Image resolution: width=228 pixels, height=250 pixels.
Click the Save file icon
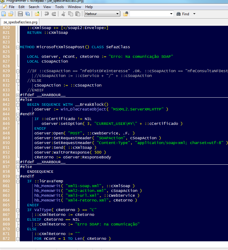(20, 14)
